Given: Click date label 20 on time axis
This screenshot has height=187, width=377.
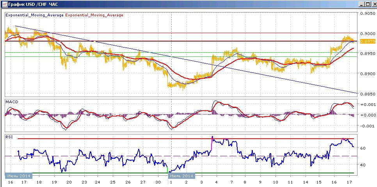Looking at the screenshot, I should [69, 182].
